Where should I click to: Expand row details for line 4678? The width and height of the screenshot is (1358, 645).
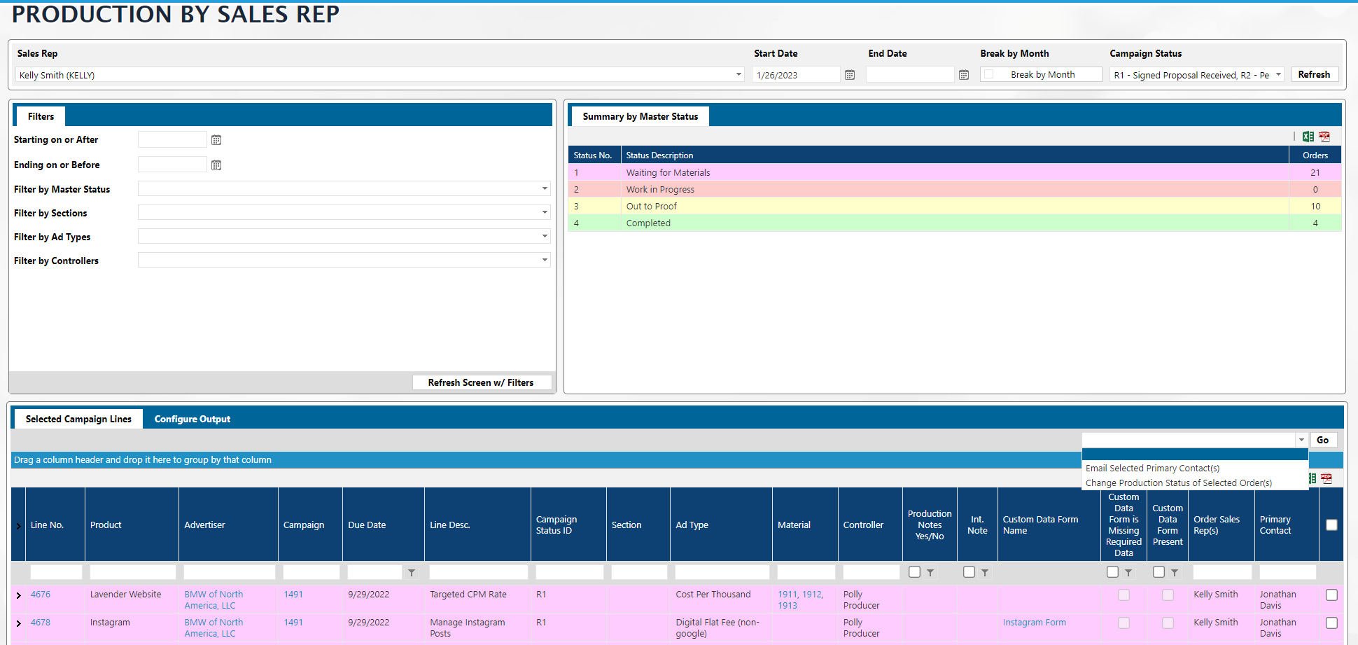[x=19, y=623]
